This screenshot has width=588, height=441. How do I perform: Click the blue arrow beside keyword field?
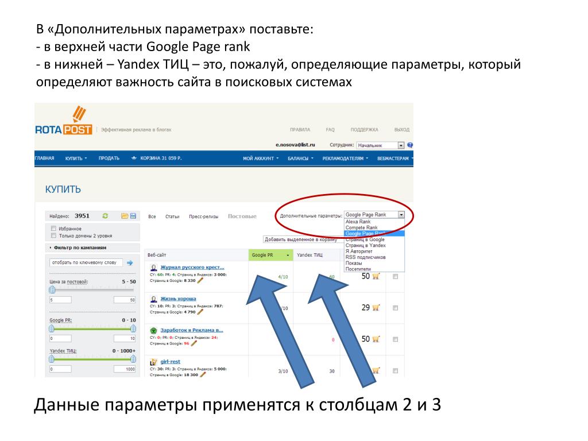(x=130, y=263)
